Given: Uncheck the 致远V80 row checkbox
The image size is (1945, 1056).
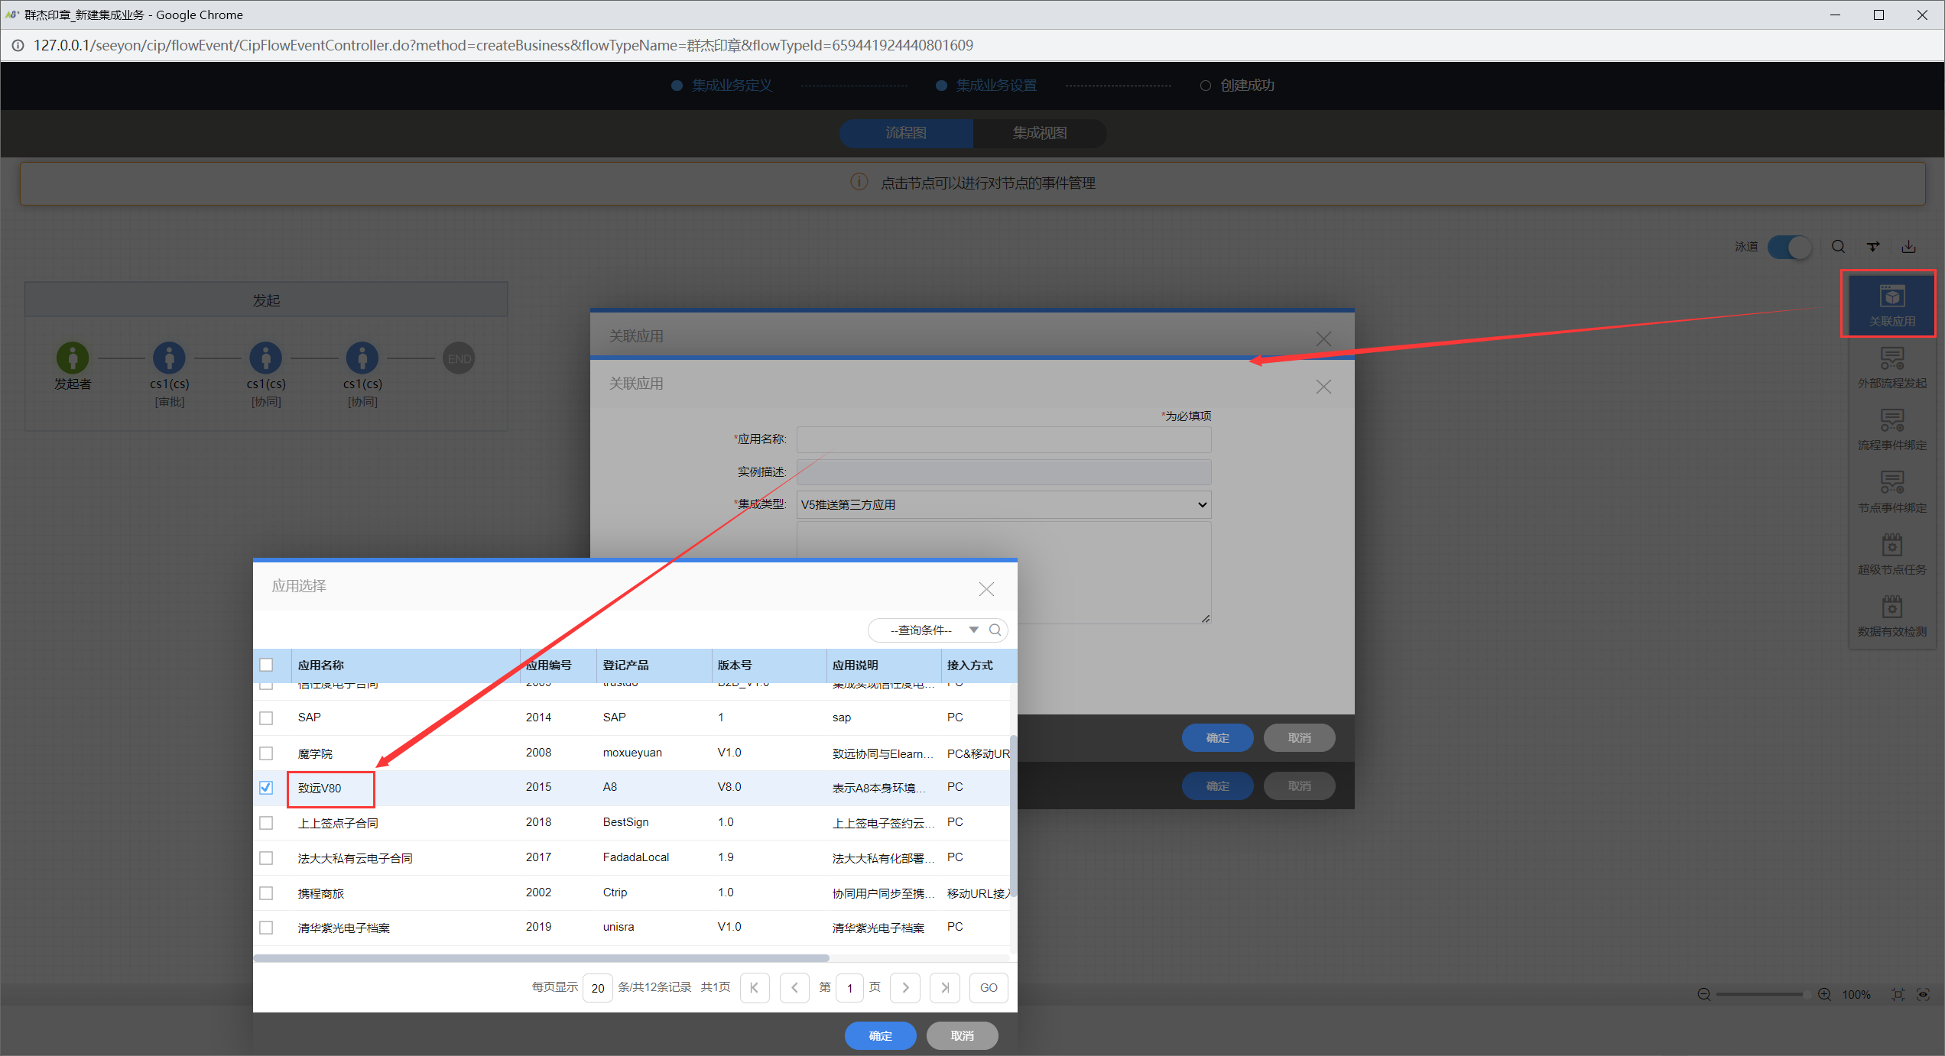Looking at the screenshot, I should [266, 787].
